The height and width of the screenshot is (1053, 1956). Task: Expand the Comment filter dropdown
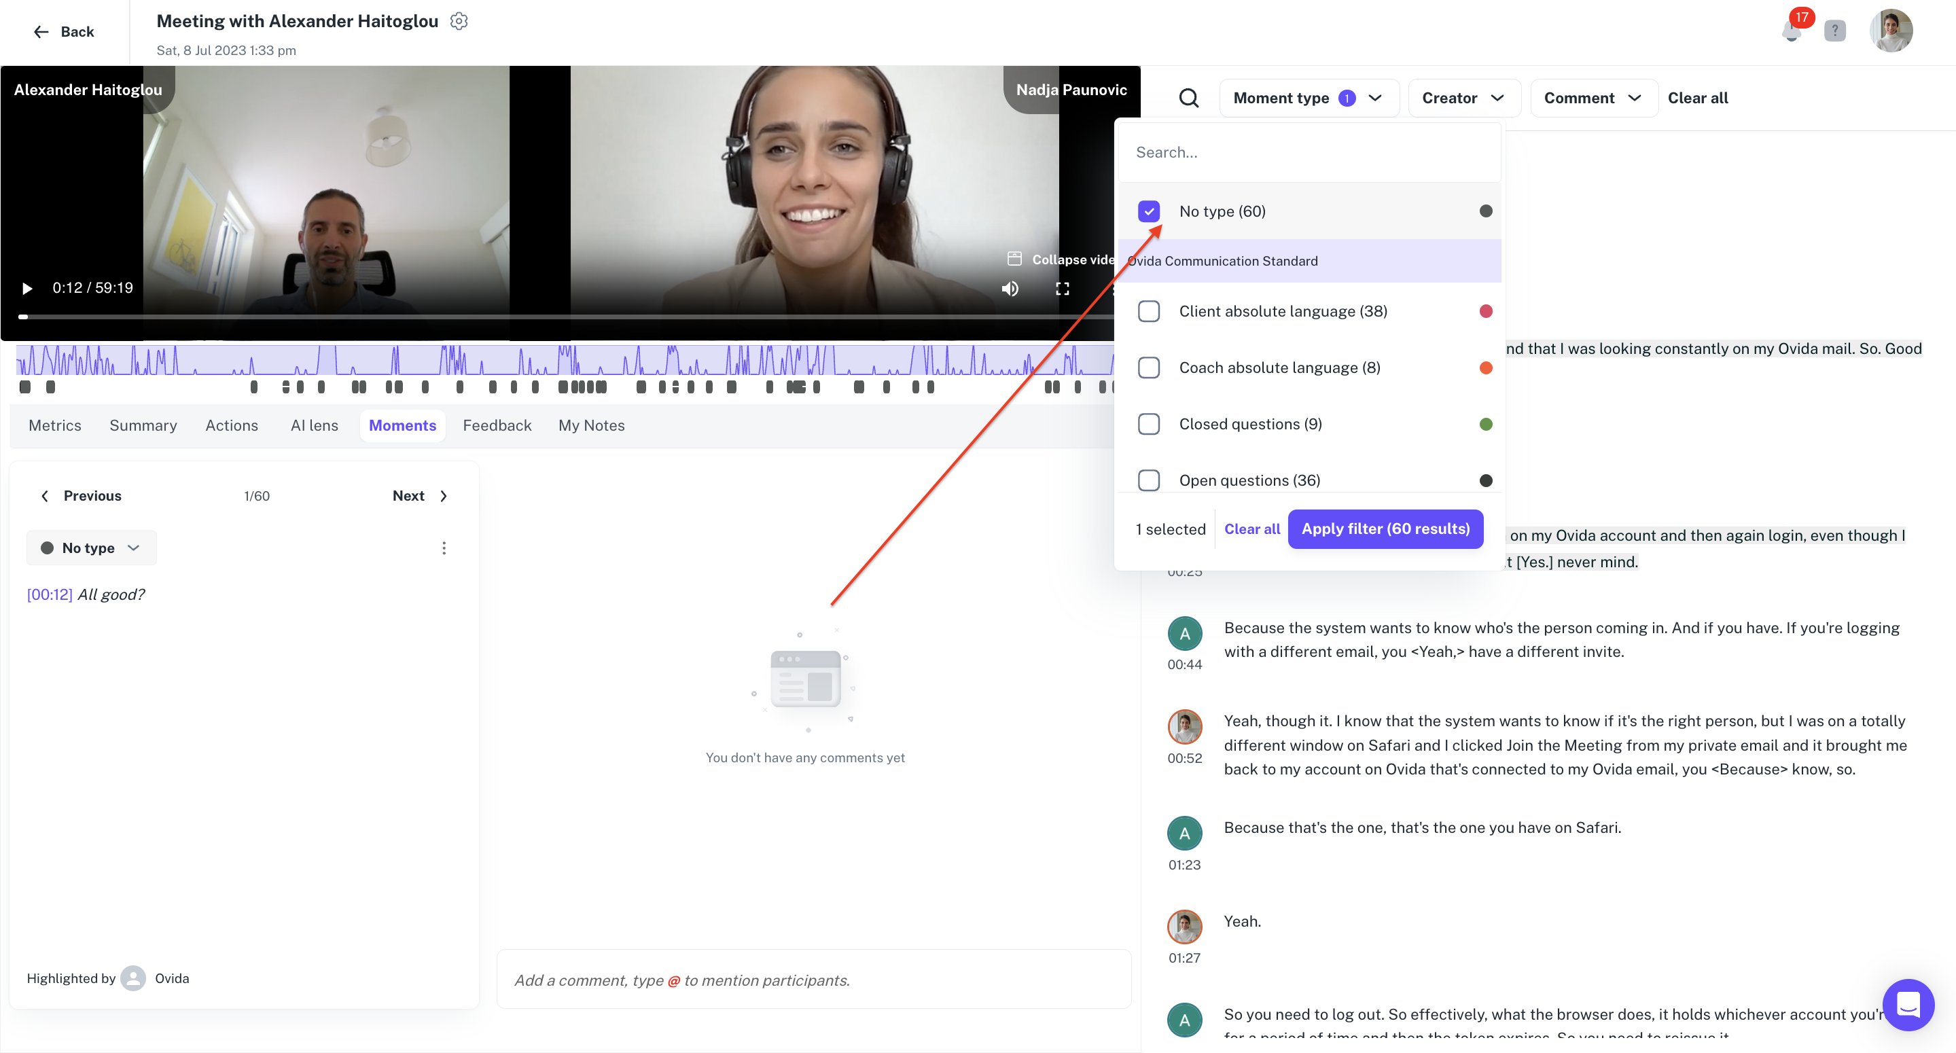(1594, 98)
